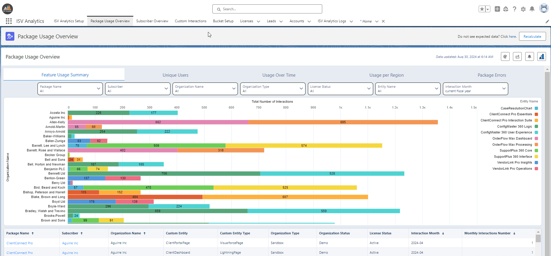The image size is (551, 256).
Task: Open the Subscriber filter dropdown
Action: tap(138, 89)
